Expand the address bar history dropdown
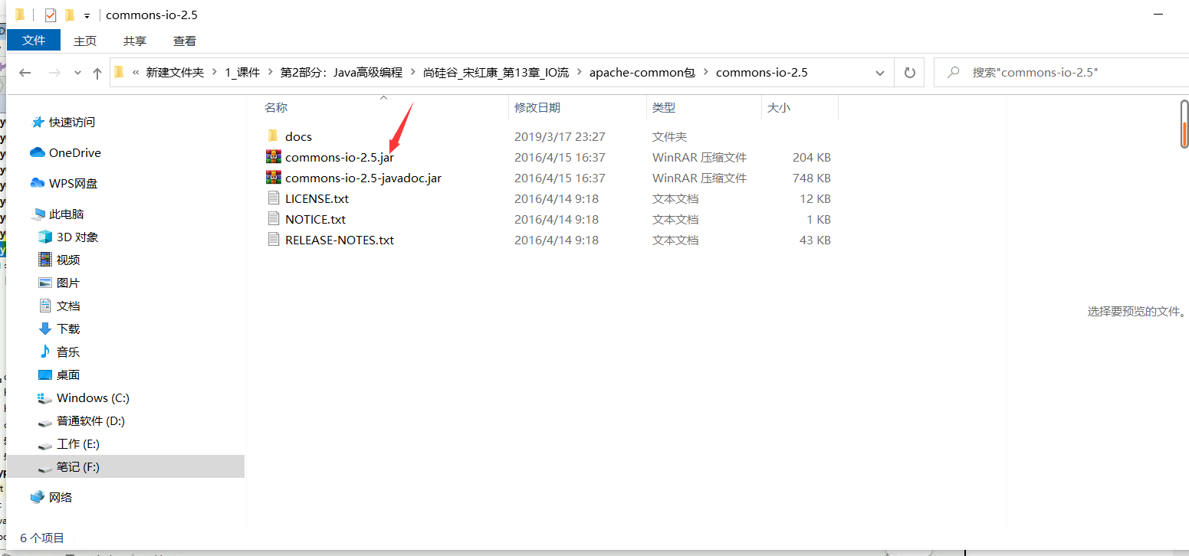Image resolution: width=1189 pixels, height=556 pixels. tap(879, 73)
